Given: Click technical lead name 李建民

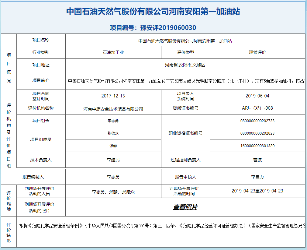Looking at the screenshot, I should (113, 160).
